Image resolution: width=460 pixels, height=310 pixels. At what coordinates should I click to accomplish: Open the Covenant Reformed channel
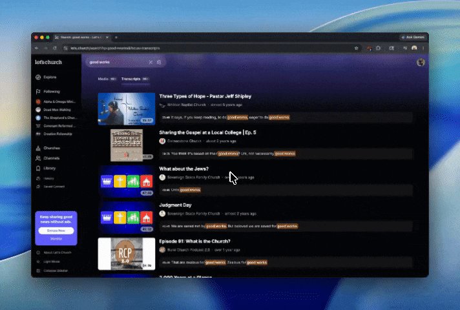click(x=56, y=126)
